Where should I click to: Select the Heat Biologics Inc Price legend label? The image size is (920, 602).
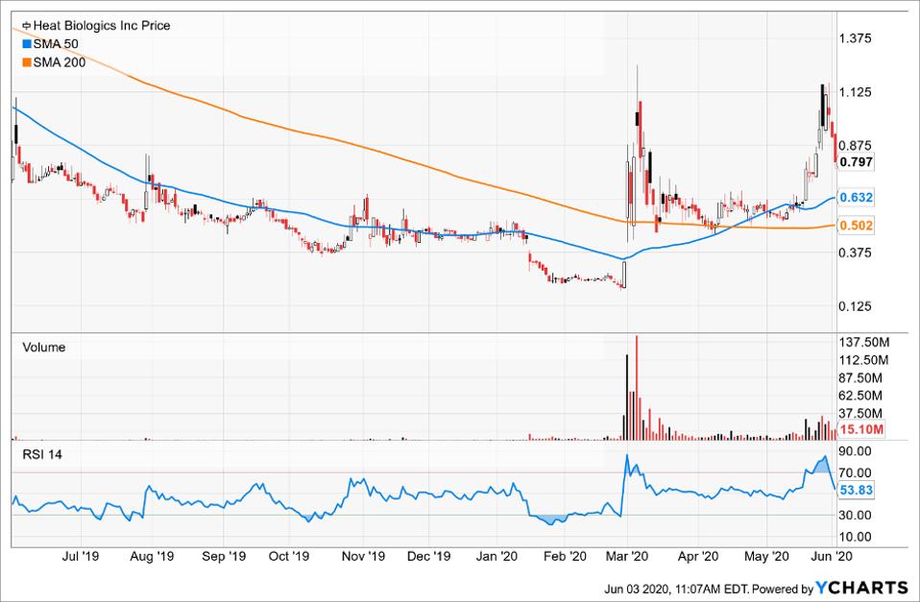coord(102,26)
